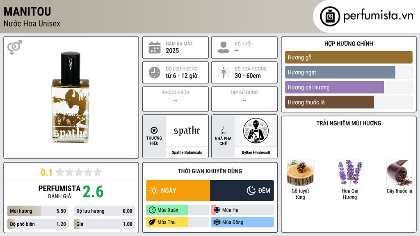Click the sillage icon beside Độ toả hương
Image resolution: width=420 pixels, height=236 pixels.
[224, 73]
